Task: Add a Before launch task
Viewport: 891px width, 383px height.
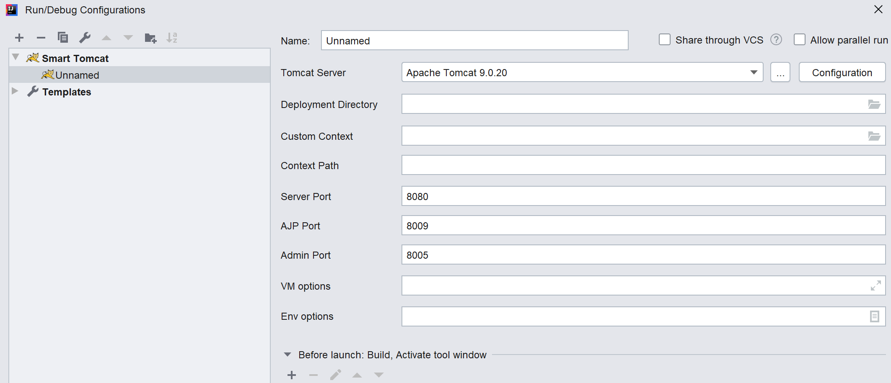Action: [x=292, y=375]
